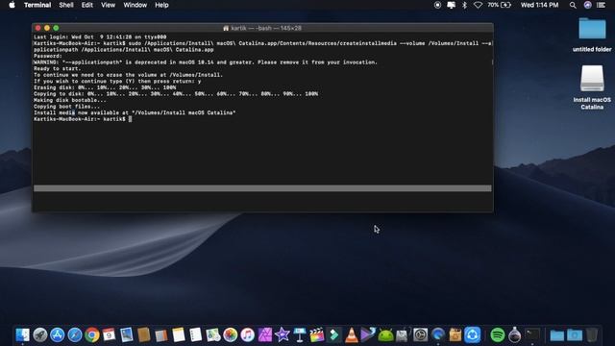The width and height of the screenshot is (615, 346).
Task: Minimize Terminal with the yellow button
Action: pyautogui.click(x=47, y=28)
